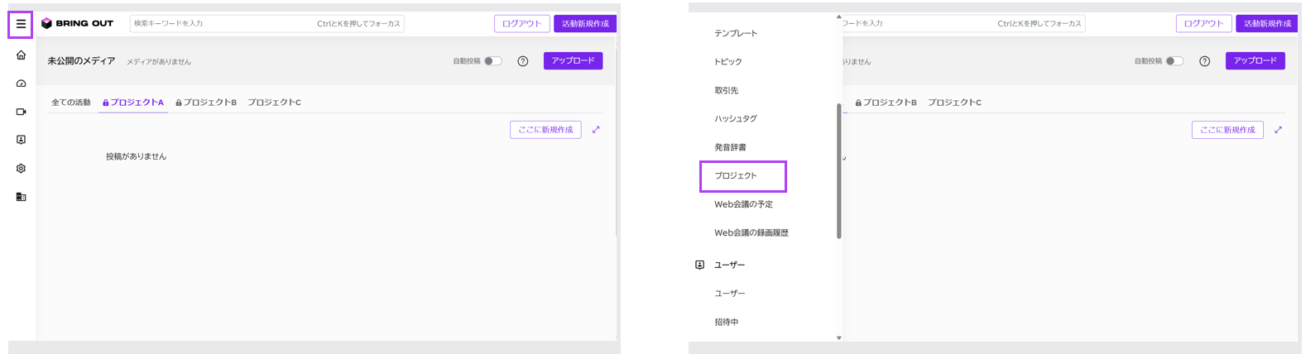This screenshot has height=354, width=1306.
Task: Click the home icon in the sidebar
Action: pos(21,55)
